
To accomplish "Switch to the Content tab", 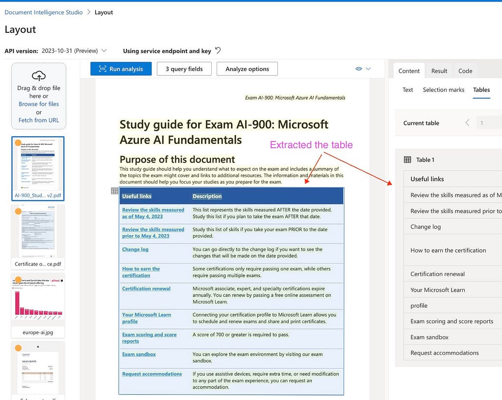I will pyautogui.click(x=409, y=71).
